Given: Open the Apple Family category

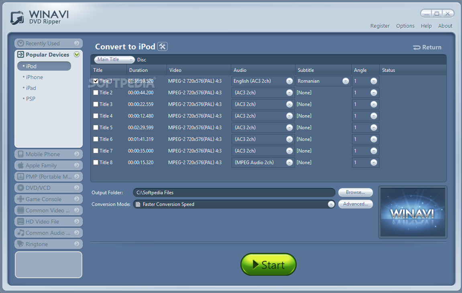Looking at the screenshot, I should click(48, 165).
